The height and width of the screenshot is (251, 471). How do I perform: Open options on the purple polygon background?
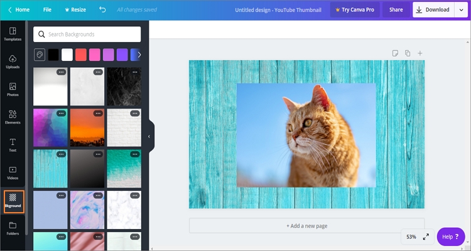pyautogui.click(x=62, y=113)
